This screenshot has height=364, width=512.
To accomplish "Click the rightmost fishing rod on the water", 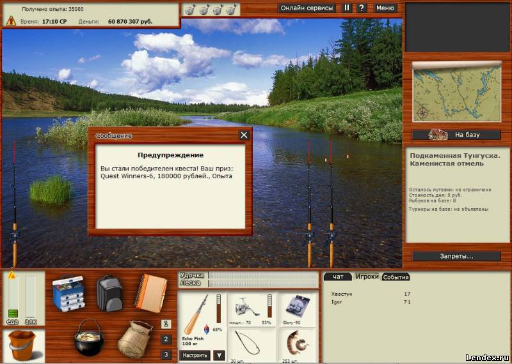I will tap(331, 204).
